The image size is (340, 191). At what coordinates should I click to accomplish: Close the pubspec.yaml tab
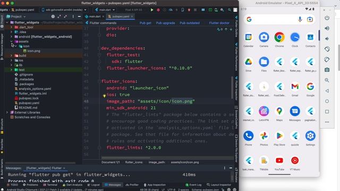coord(132,16)
